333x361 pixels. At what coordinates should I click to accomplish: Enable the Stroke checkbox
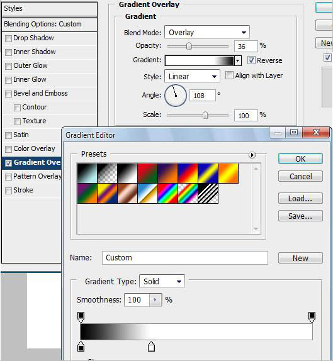click(x=8, y=191)
